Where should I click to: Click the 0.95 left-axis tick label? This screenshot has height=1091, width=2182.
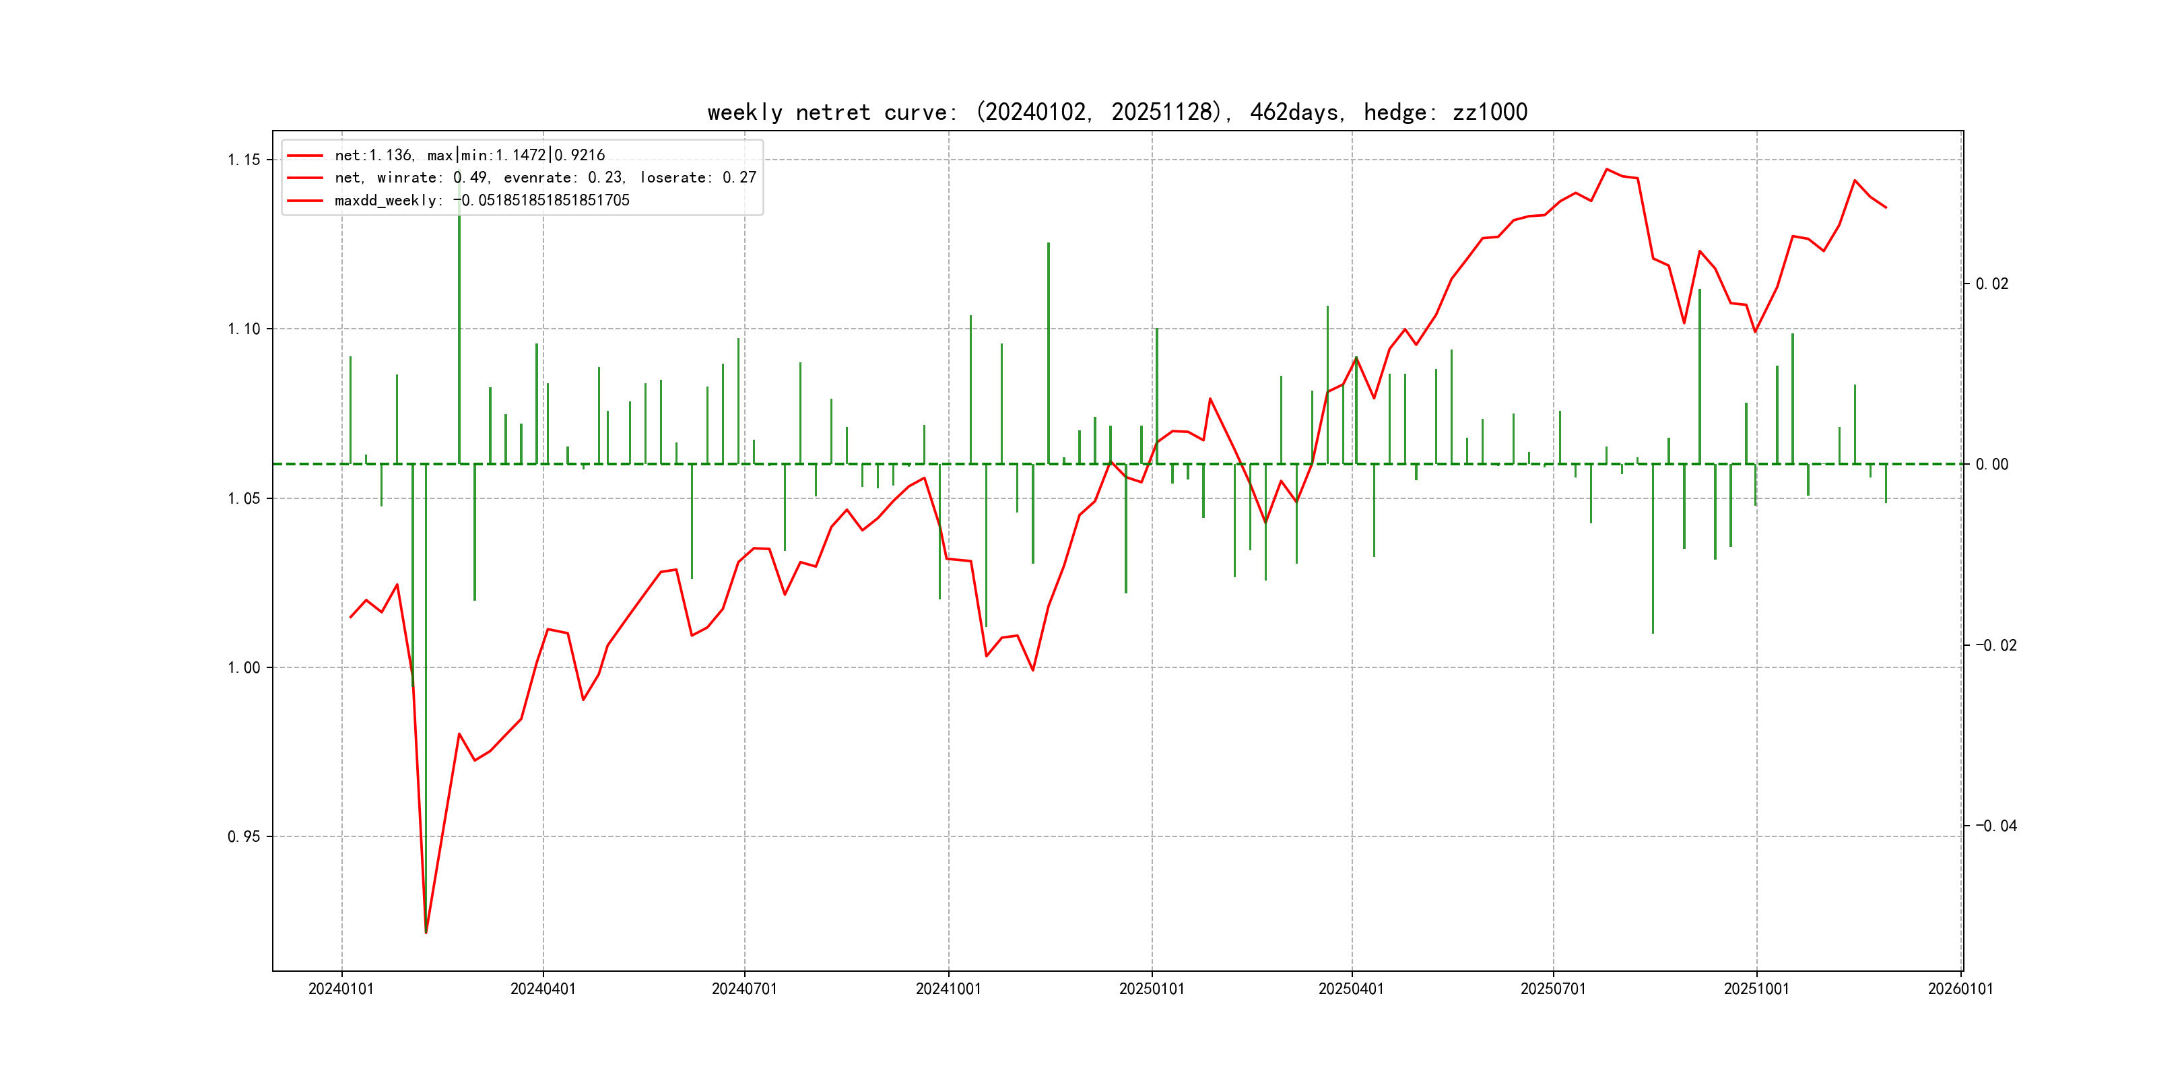click(244, 837)
